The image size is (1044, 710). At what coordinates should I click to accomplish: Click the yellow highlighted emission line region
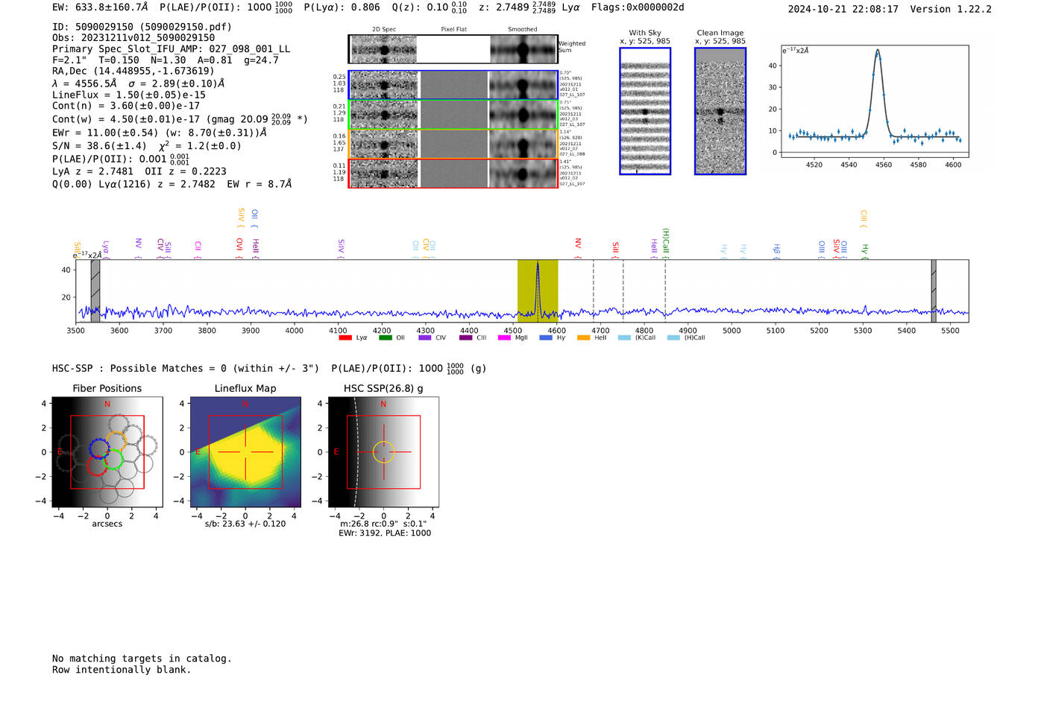click(538, 291)
